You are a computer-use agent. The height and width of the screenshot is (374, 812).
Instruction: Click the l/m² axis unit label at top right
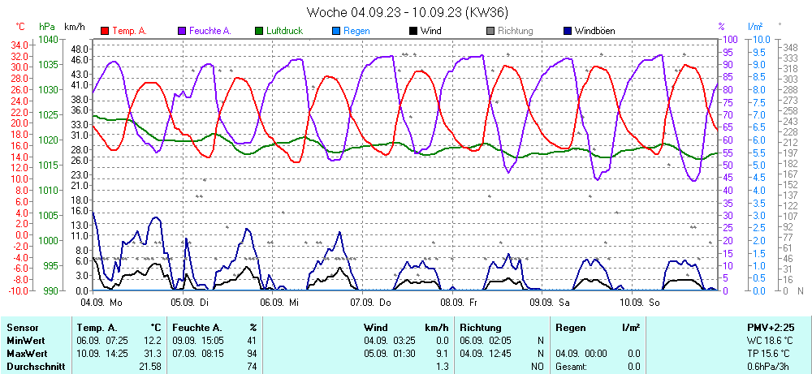756,27
